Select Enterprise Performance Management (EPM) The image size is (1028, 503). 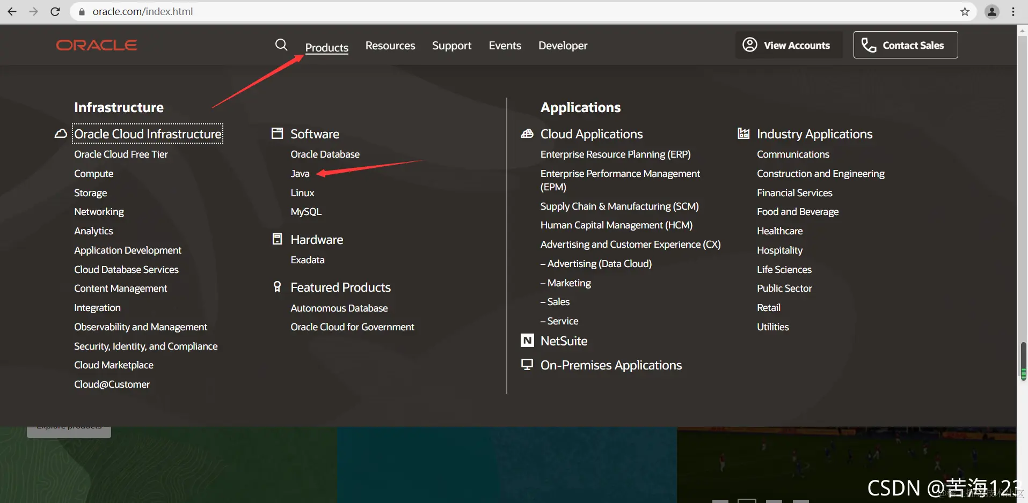pos(620,180)
